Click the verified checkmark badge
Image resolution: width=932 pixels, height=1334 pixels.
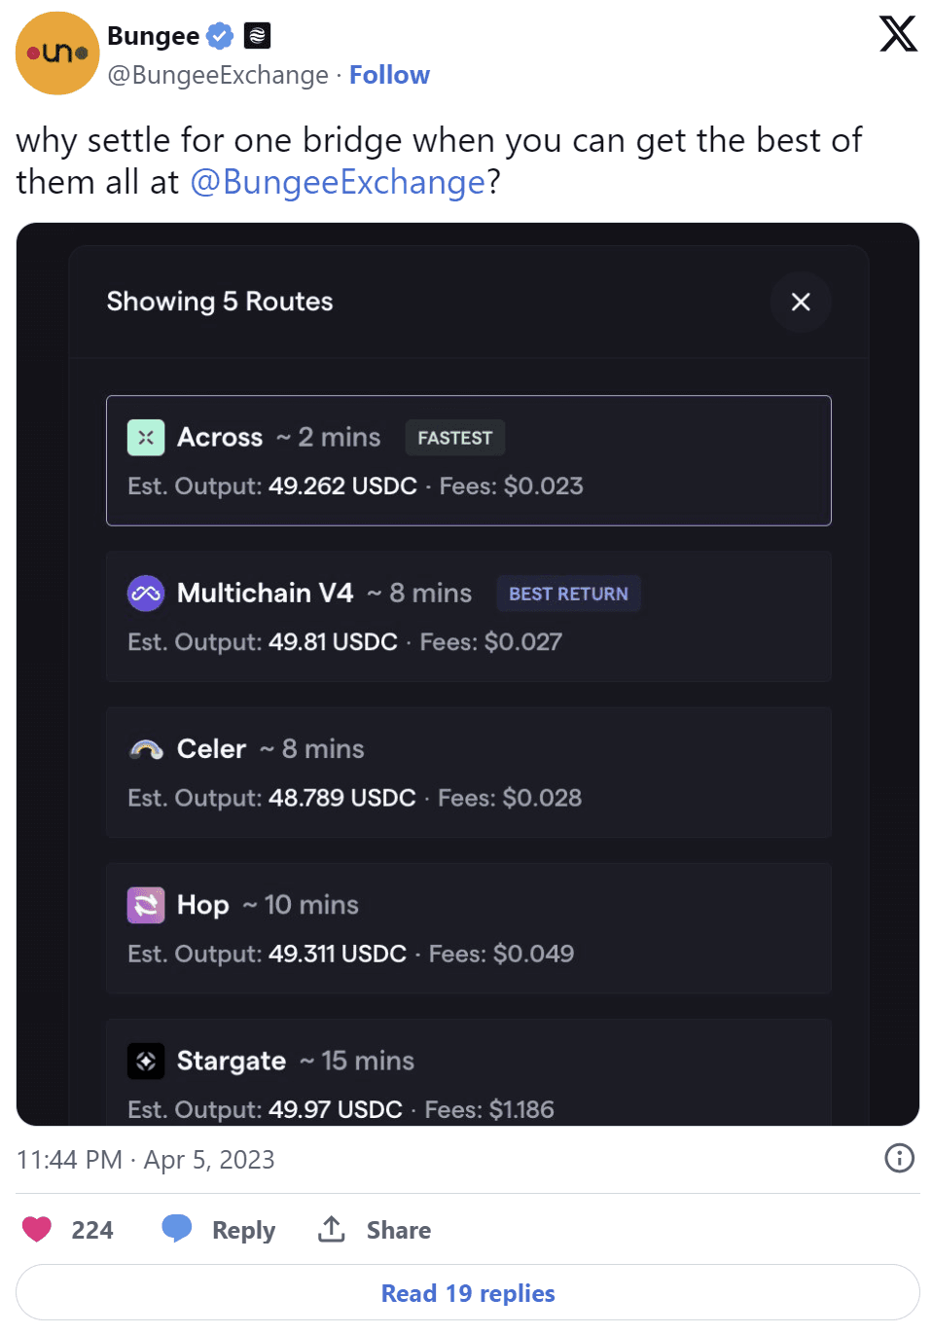(x=220, y=34)
